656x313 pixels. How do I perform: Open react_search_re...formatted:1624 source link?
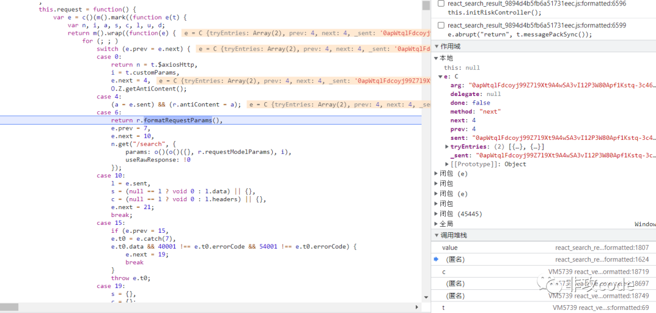[x=602, y=260]
